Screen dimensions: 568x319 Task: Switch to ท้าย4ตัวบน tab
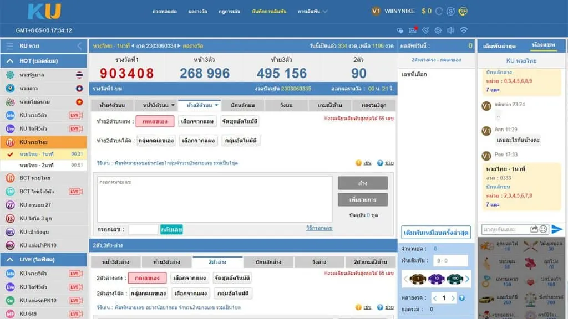(112, 105)
